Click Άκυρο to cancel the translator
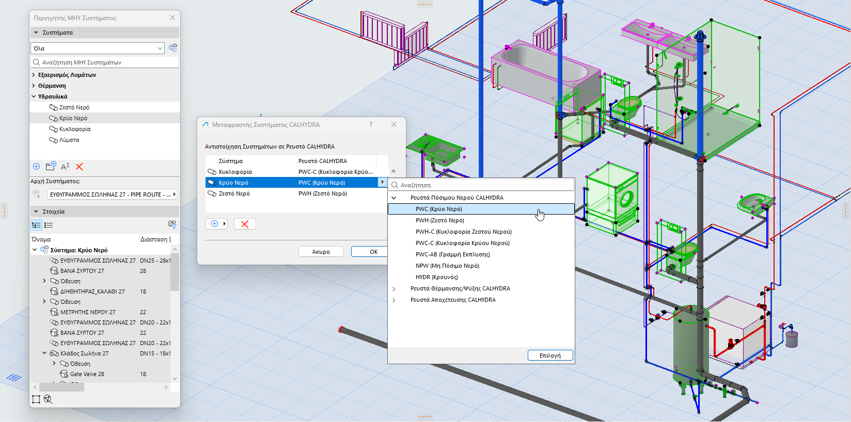The width and height of the screenshot is (851, 422). (321, 252)
